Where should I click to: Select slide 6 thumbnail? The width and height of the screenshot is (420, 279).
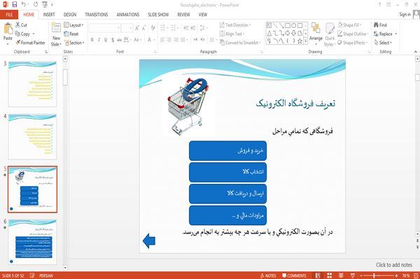click(32, 242)
